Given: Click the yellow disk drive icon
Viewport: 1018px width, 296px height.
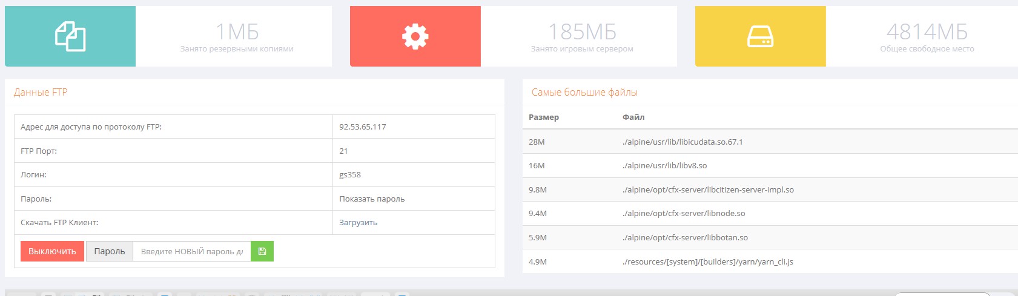Looking at the screenshot, I should click(x=760, y=36).
